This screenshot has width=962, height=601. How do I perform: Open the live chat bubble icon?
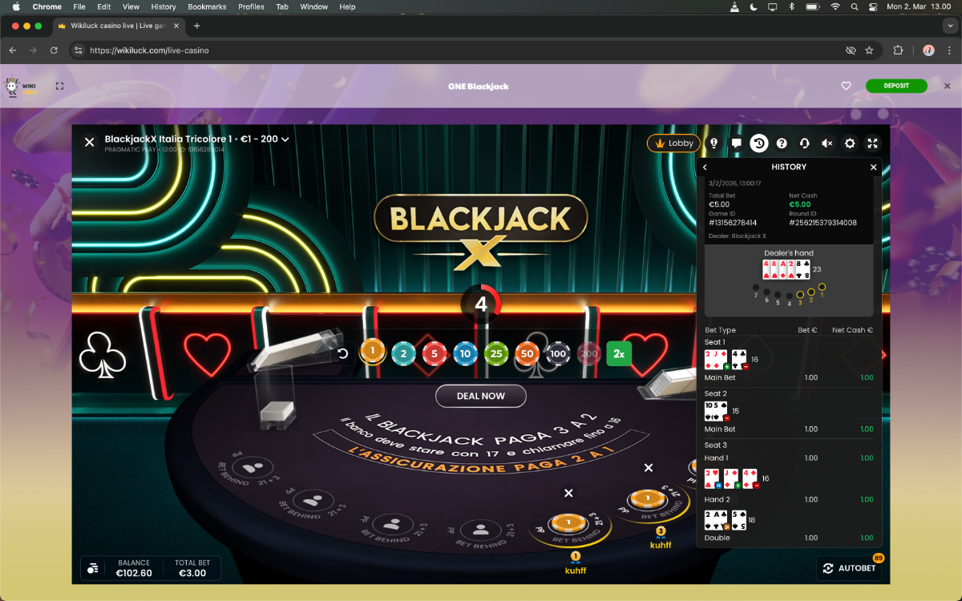coord(736,143)
